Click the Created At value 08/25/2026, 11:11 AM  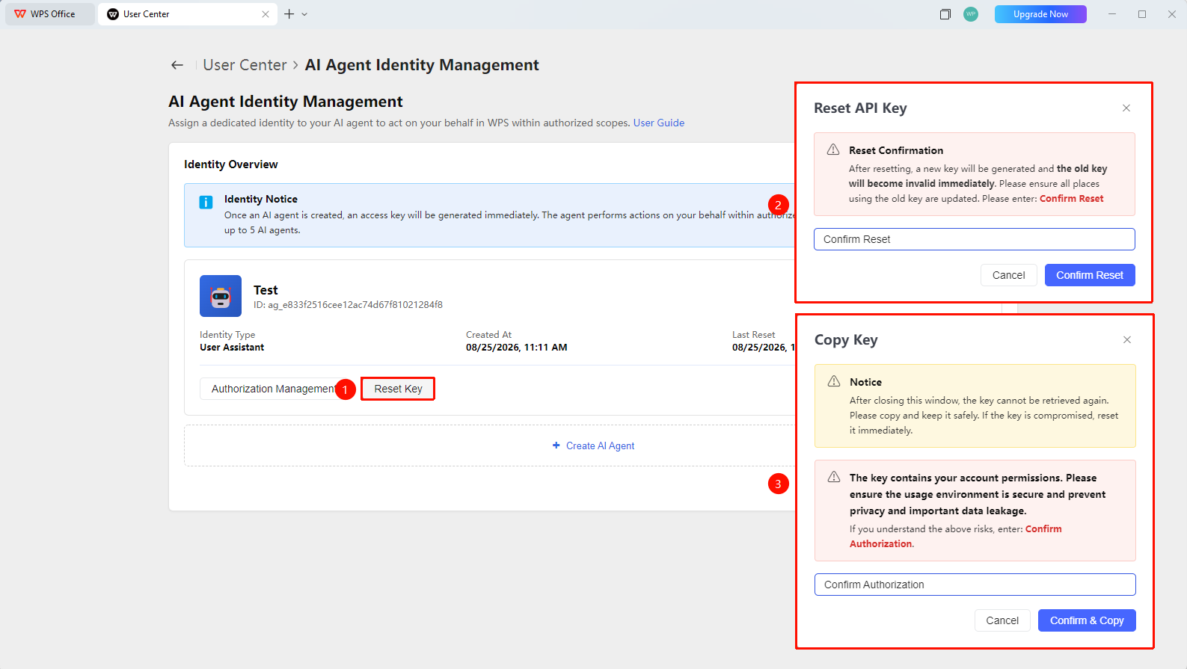516,348
